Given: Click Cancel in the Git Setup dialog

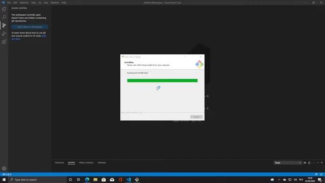Looking at the screenshot, I should tap(197, 117).
